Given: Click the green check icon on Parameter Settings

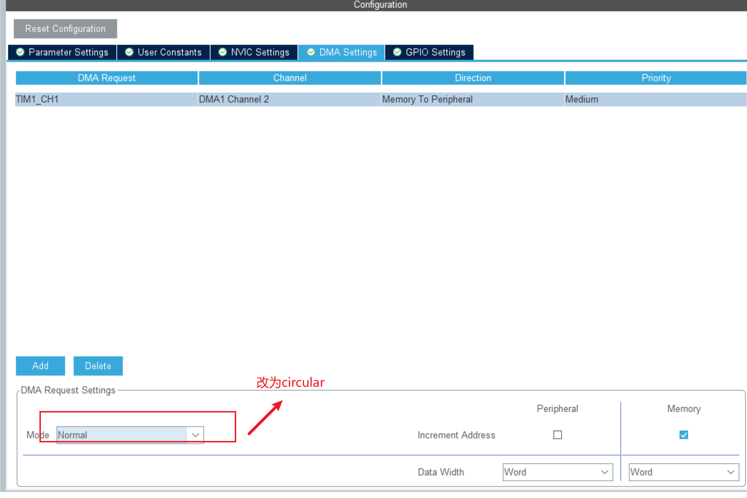Looking at the screenshot, I should pyautogui.click(x=20, y=52).
